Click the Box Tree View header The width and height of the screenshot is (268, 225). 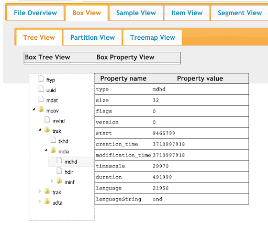pyautogui.click(x=48, y=57)
